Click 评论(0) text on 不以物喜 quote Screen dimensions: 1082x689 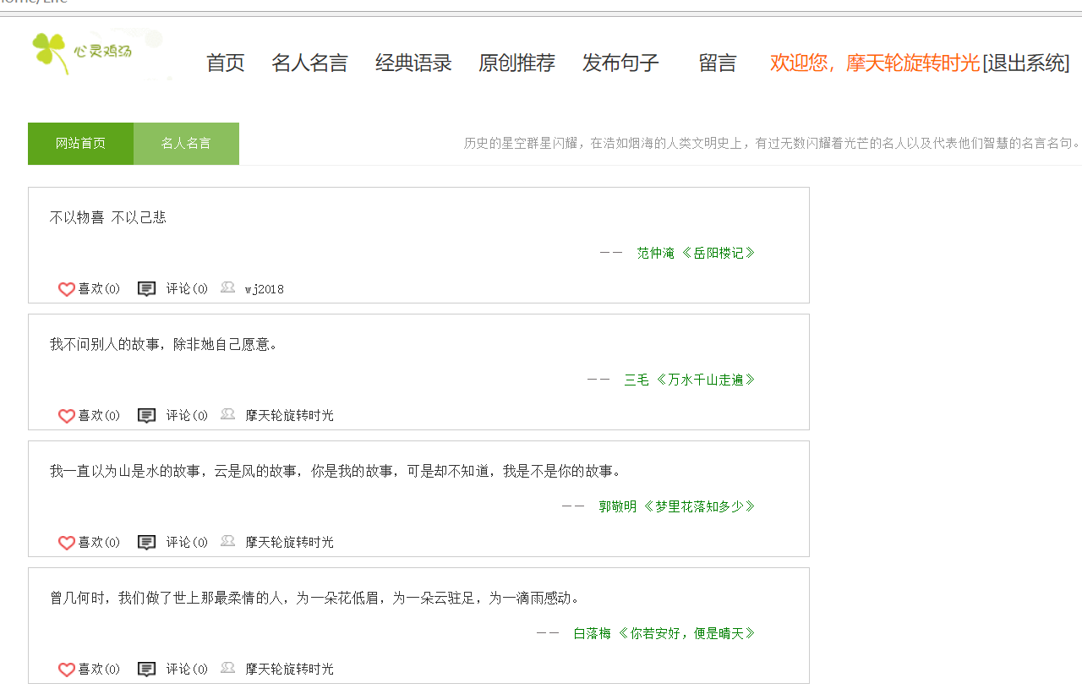[x=187, y=289]
